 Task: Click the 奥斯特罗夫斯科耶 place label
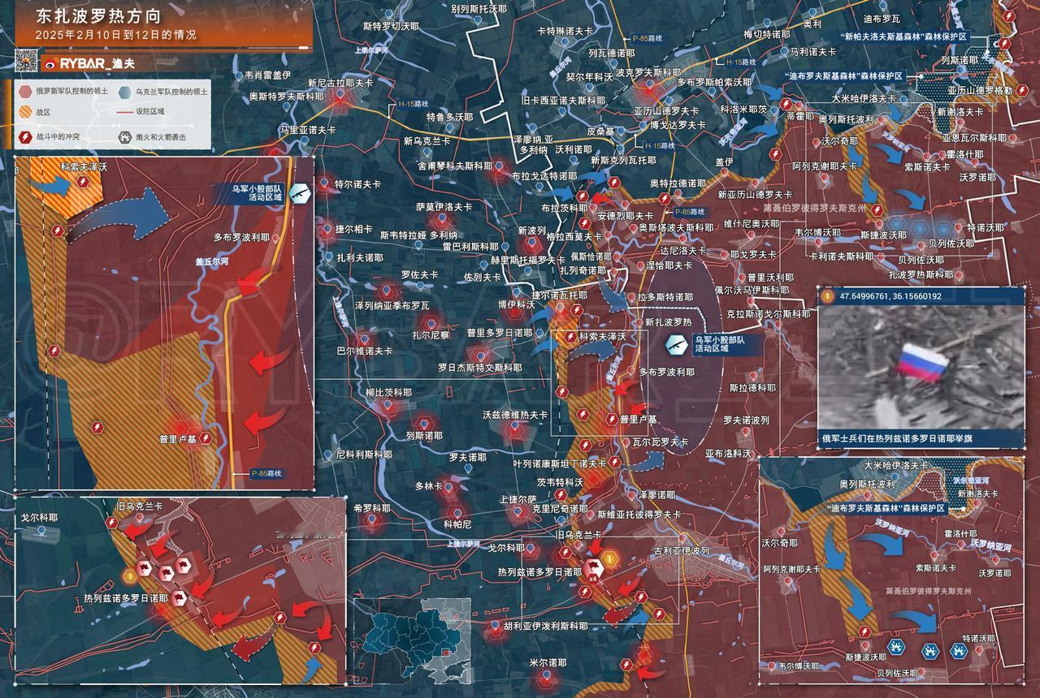click(x=286, y=96)
